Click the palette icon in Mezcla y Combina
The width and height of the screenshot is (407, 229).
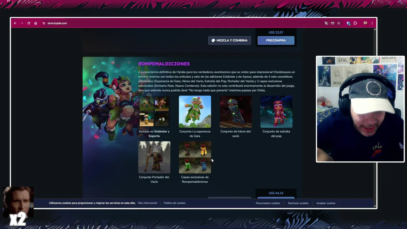(213, 40)
